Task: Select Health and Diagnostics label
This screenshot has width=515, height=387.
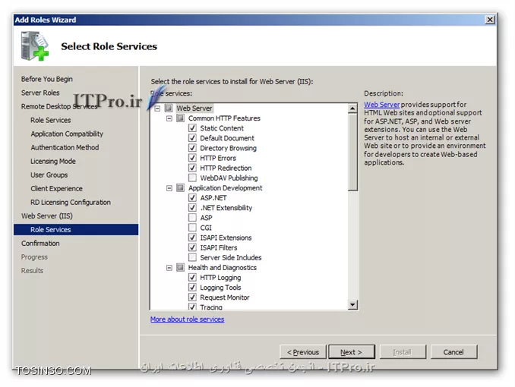Action: 223,268
